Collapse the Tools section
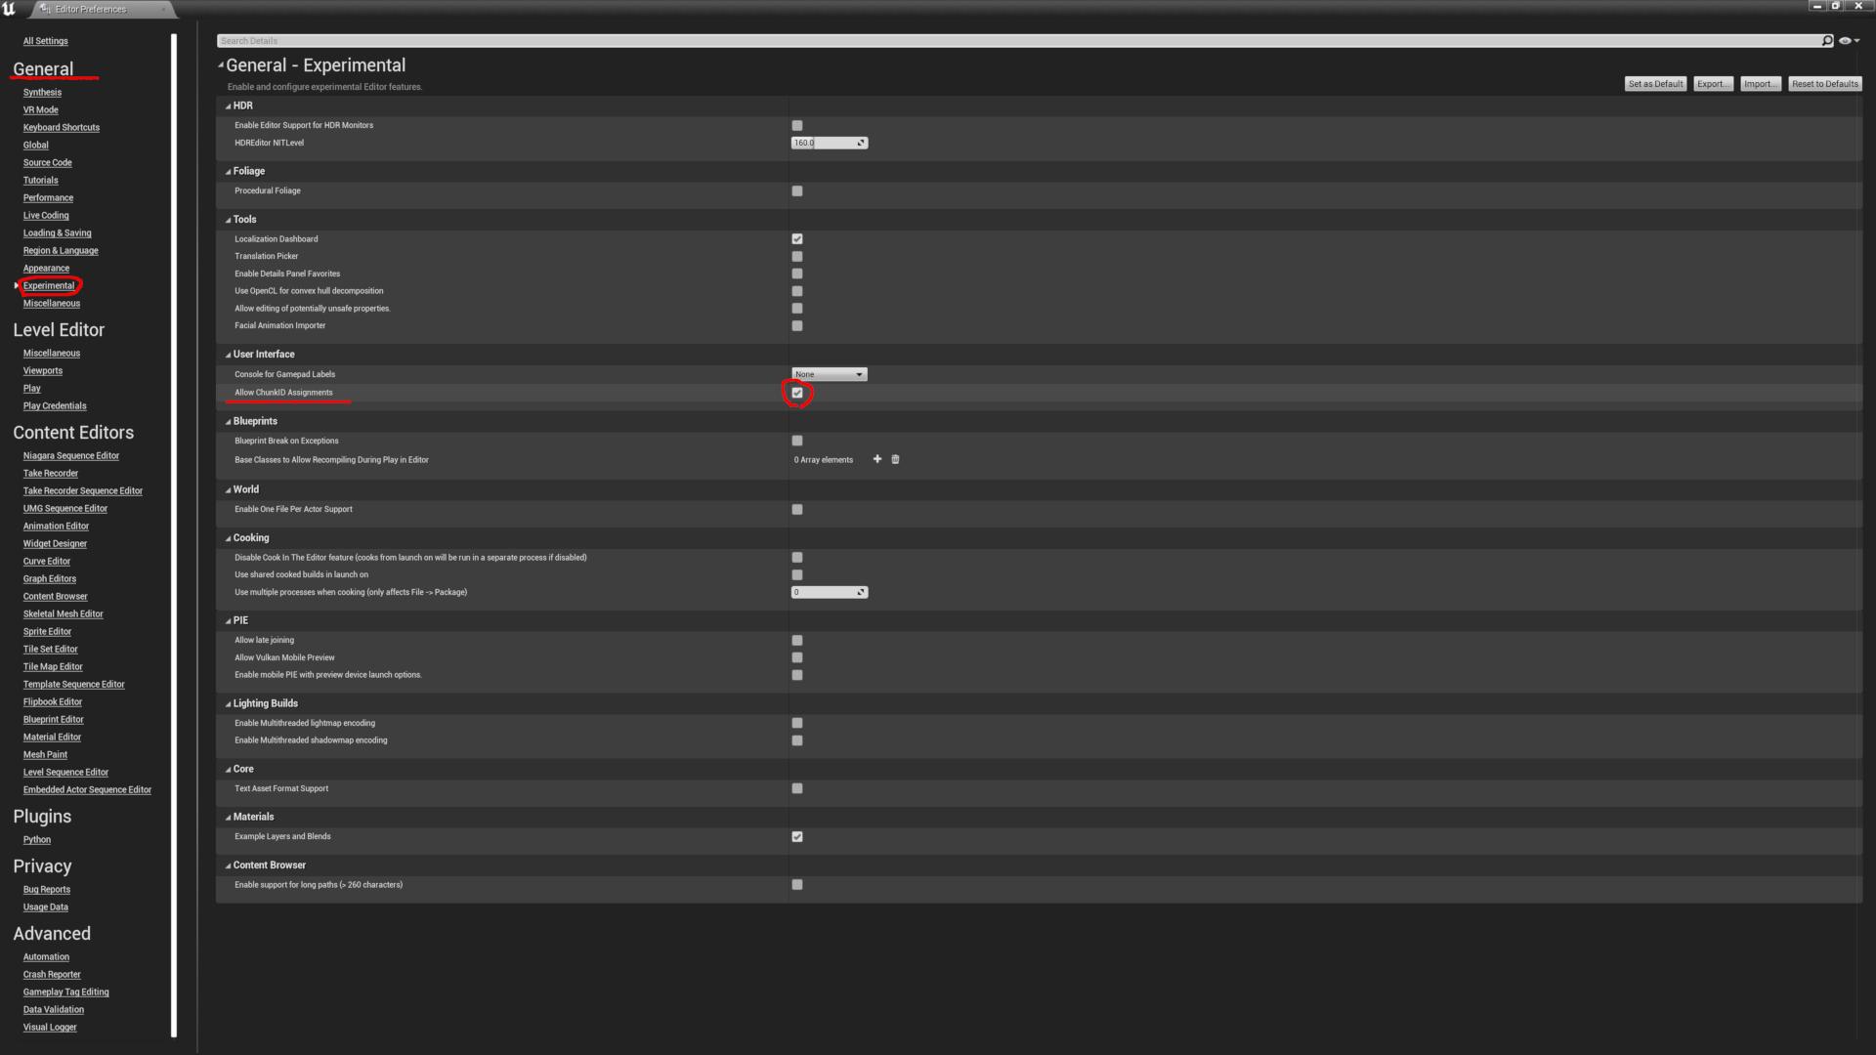 click(x=229, y=221)
